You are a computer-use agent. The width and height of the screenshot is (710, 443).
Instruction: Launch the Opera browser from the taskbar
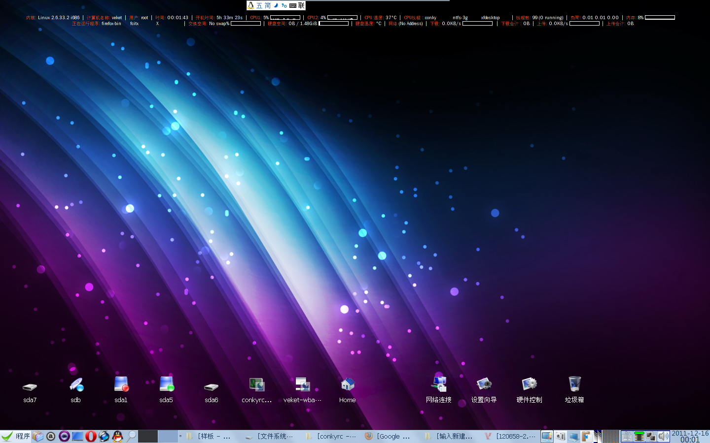[x=91, y=436]
